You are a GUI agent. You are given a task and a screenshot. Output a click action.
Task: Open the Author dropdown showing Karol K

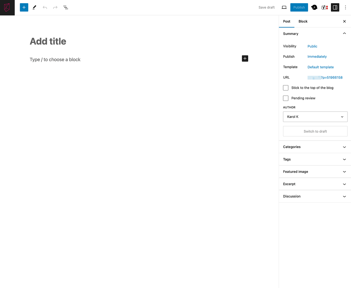coord(315,117)
